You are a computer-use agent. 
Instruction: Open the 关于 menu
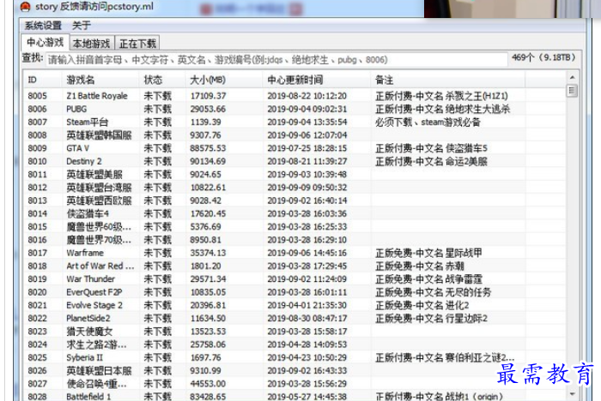tap(82, 26)
